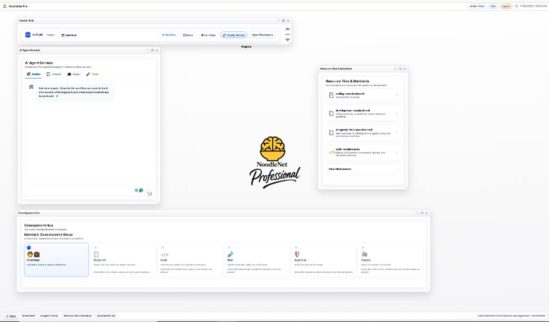Toggle the Sandbox mode button

pyautogui.click(x=169, y=35)
